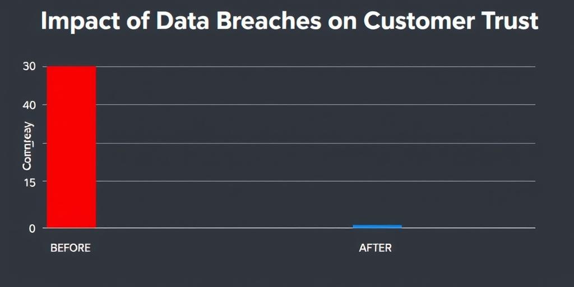Screen dimensions: 574x287
Task: Select the y-axis value 30
Action: 29,67
